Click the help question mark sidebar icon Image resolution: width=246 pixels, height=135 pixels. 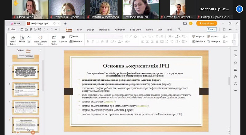click(235, 84)
